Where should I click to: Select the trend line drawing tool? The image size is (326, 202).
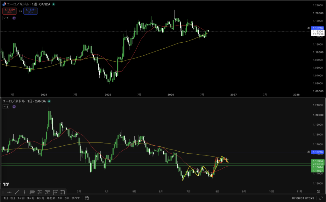pyautogui.click(x=17, y=192)
